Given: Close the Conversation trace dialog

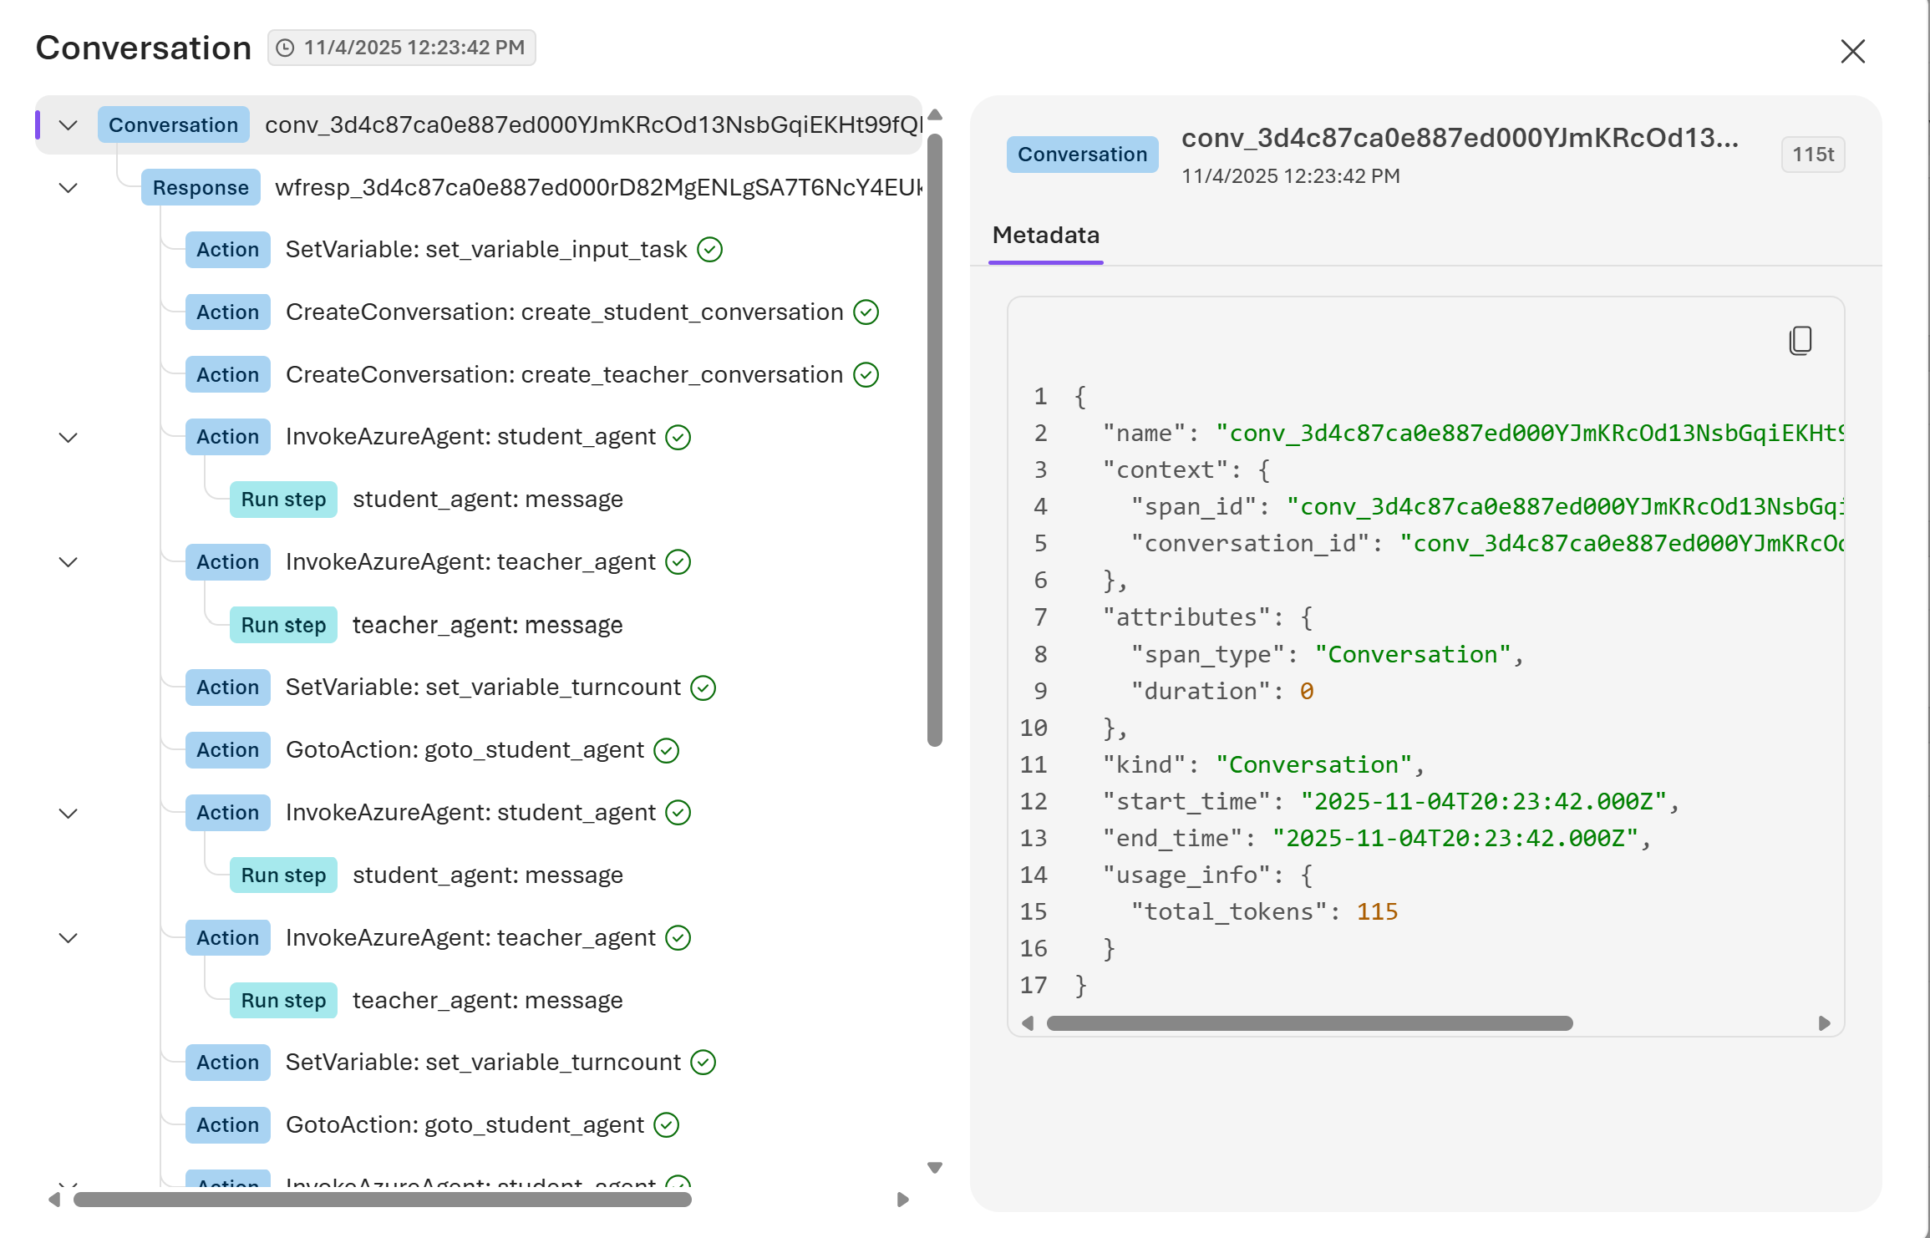Looking at the screenshot, I should 1853,52.
